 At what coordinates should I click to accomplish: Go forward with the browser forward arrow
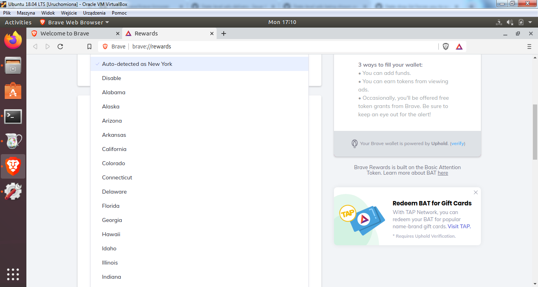[48, 47]
